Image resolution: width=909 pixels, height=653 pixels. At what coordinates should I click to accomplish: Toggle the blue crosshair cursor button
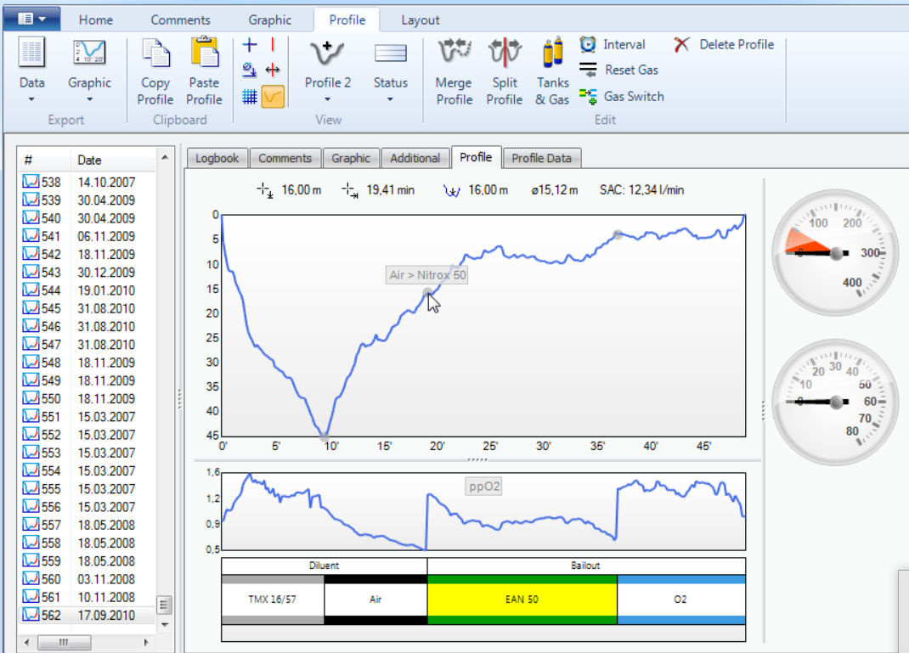pos(250,45)
